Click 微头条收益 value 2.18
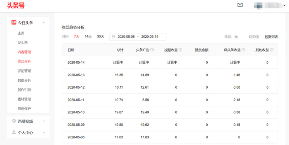 click(237, 100)
